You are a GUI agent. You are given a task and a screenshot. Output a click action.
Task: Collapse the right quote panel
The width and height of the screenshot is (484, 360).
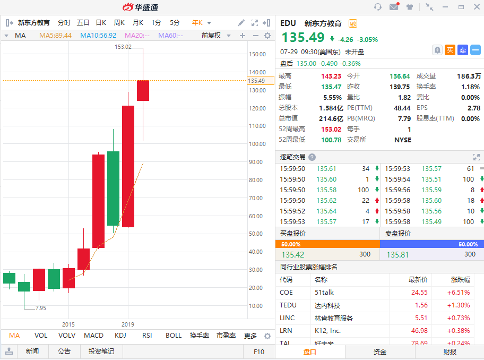267,22
